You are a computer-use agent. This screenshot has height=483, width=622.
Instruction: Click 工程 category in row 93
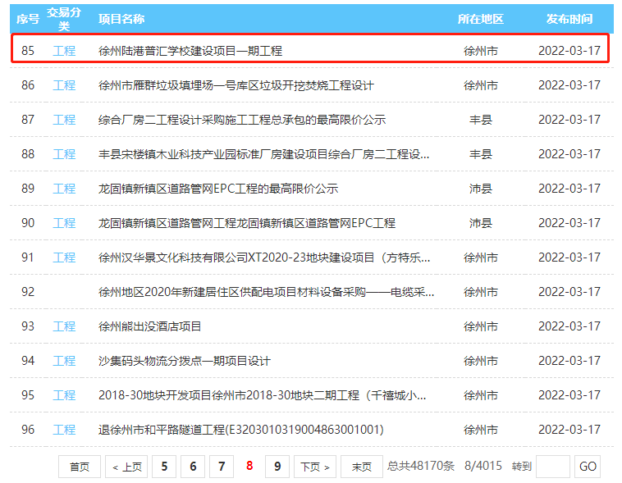(64, 326)
